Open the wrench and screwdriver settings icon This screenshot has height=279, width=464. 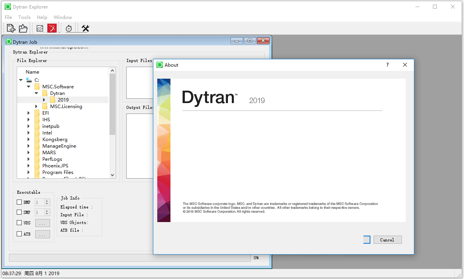85,28
